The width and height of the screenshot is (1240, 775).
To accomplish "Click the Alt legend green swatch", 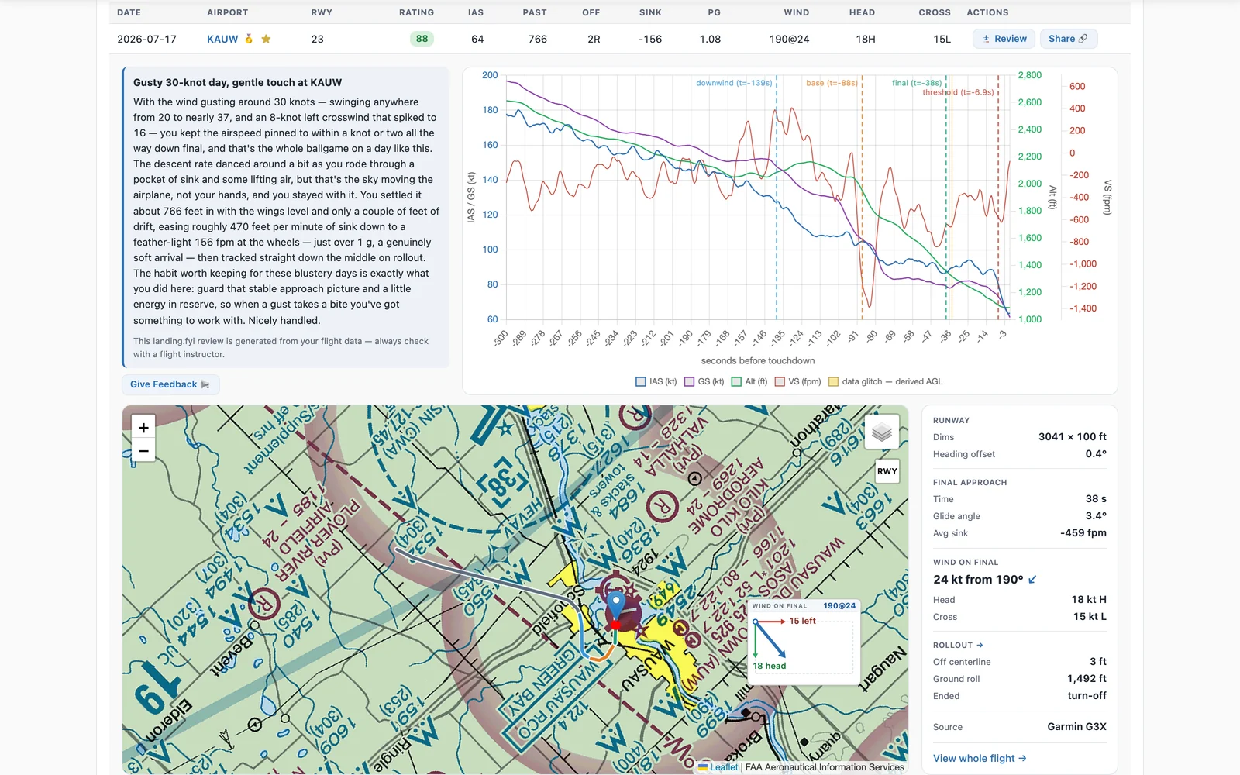I will coord(736,381).
